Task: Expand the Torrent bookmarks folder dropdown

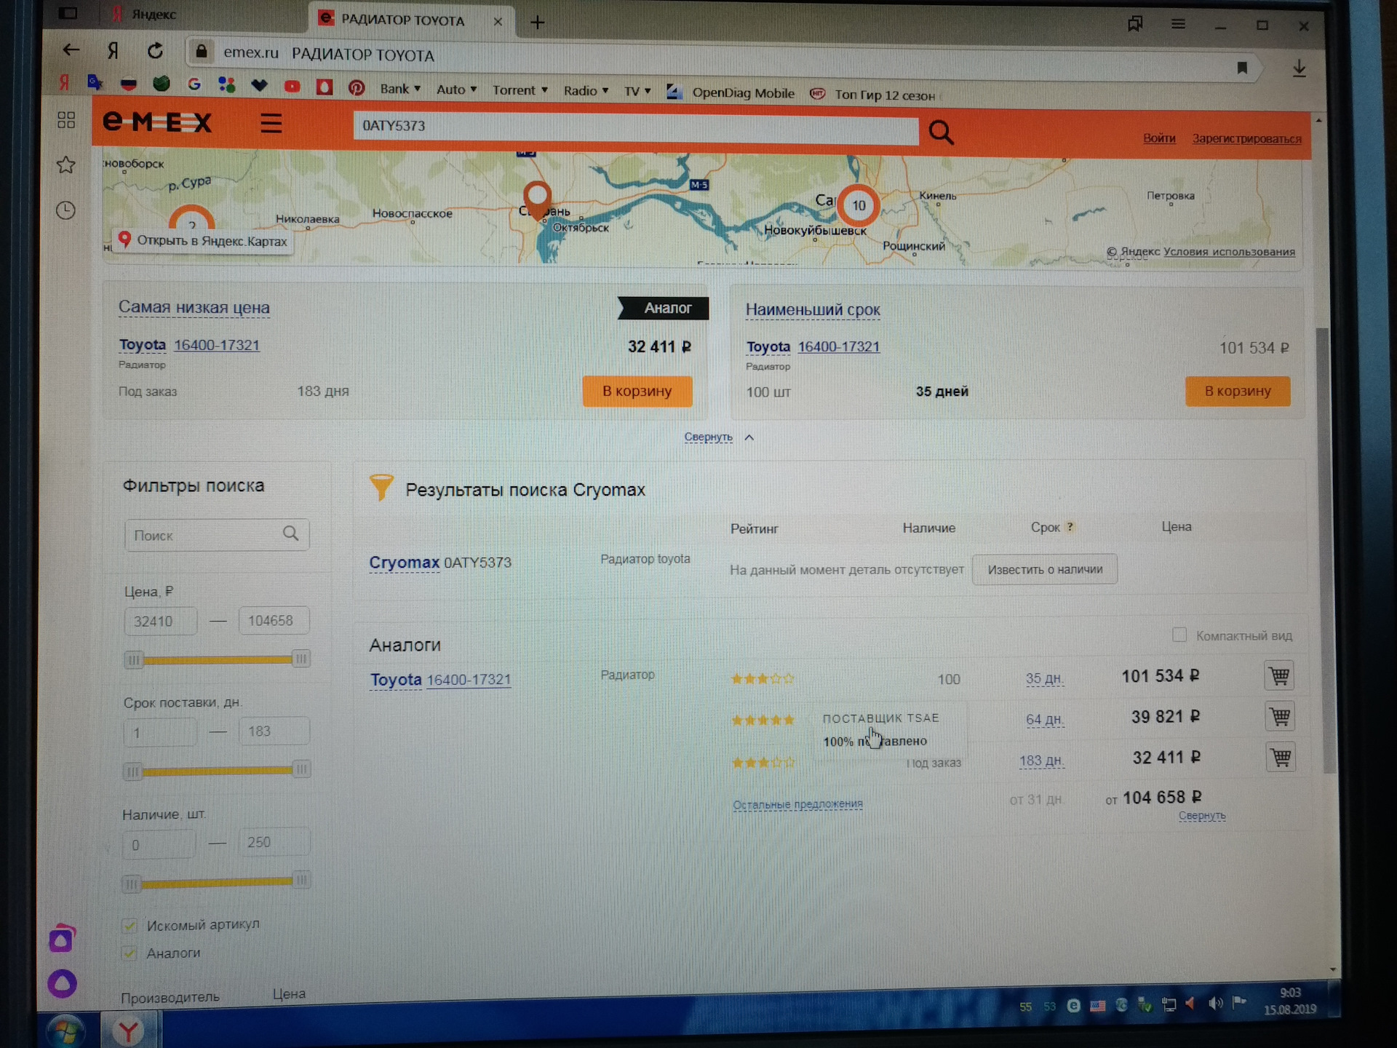Action: pyautogui.click(x=520, y=90)
